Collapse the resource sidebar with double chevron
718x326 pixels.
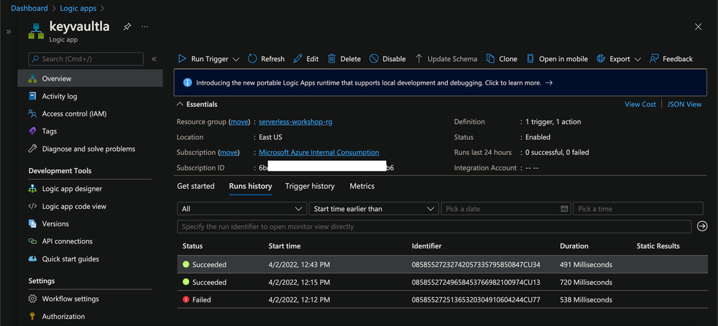coord(155,59)
